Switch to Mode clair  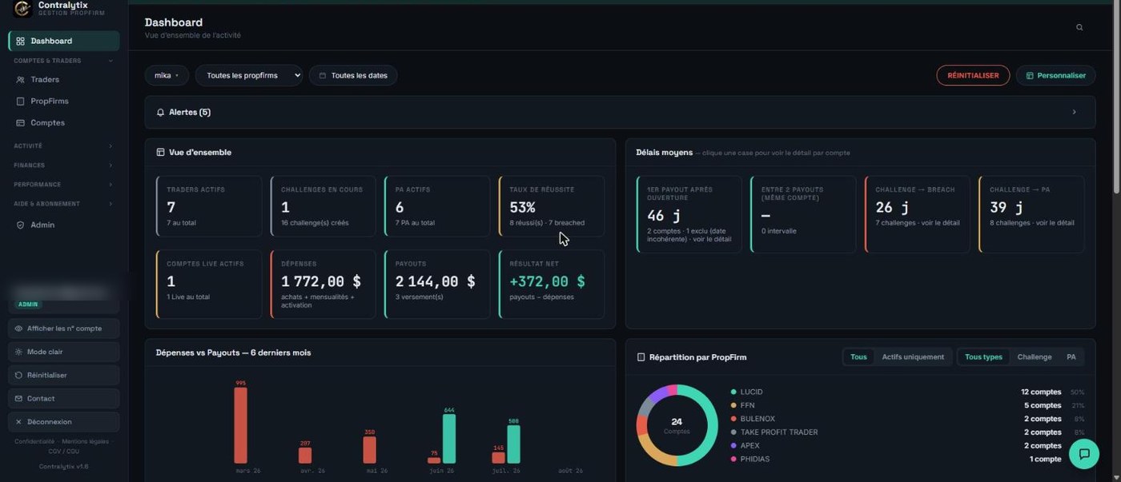(64, 352)
